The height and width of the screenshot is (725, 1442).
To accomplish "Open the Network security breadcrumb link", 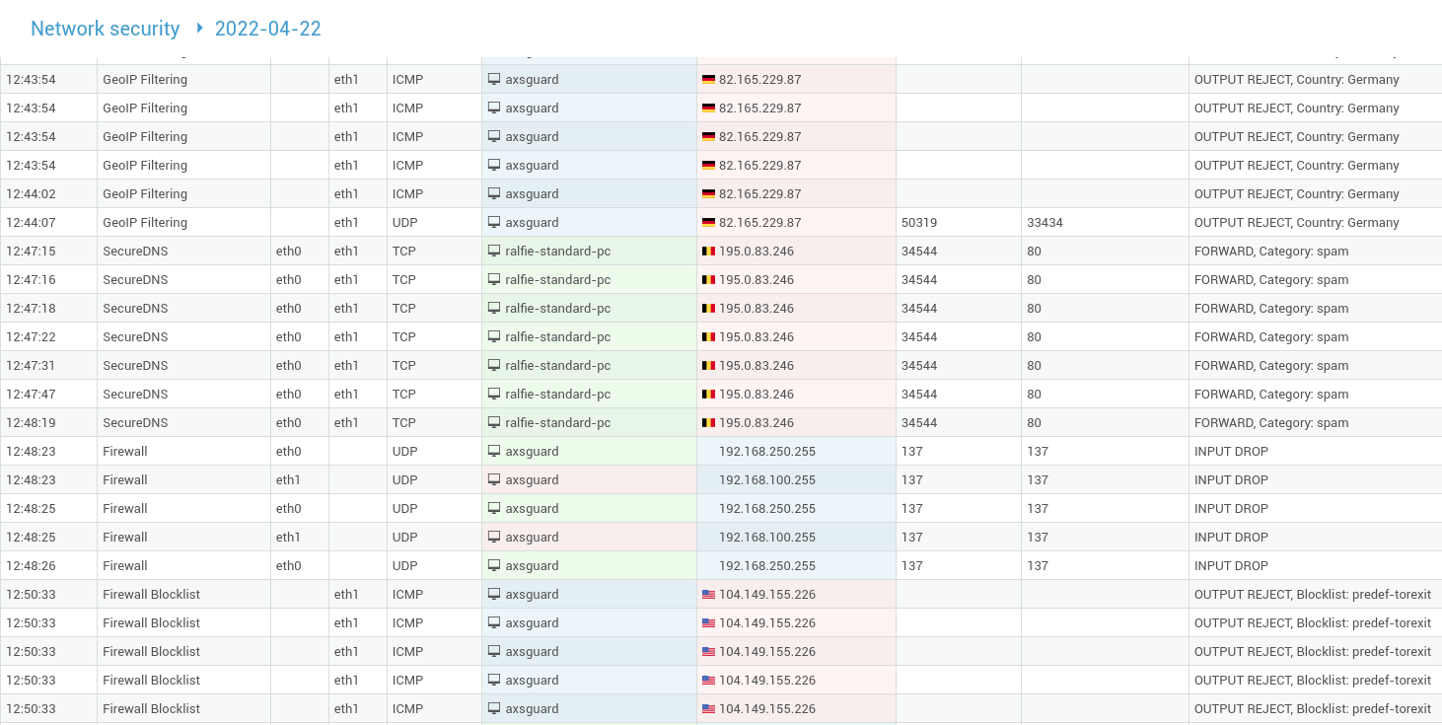I will coord(105,29).
